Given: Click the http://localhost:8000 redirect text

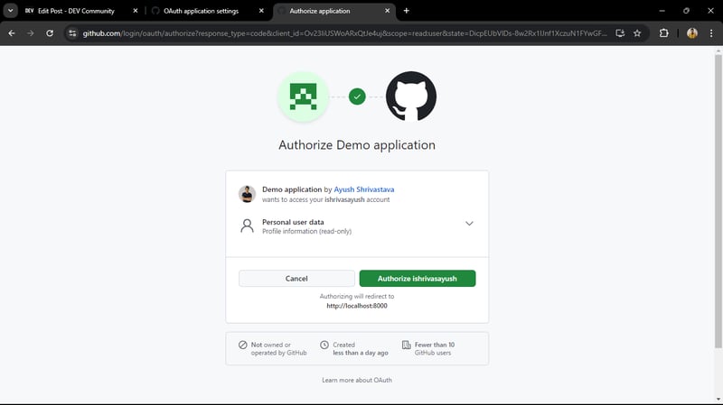Looking at the screenshot, I should (357, 306).
